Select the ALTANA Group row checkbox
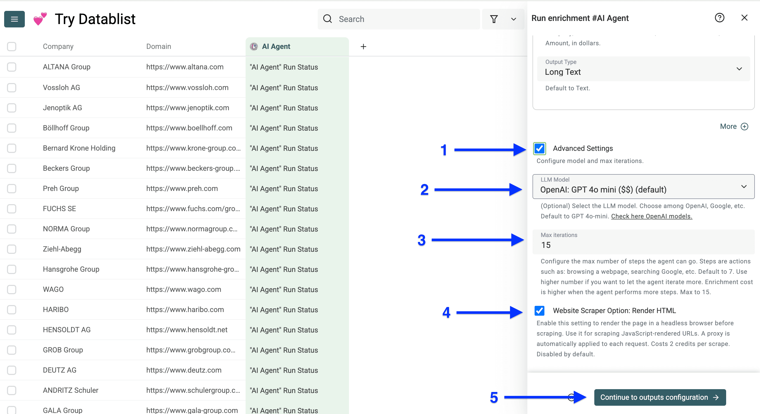This screenshot has width=760, height=414. pos(12,67)
